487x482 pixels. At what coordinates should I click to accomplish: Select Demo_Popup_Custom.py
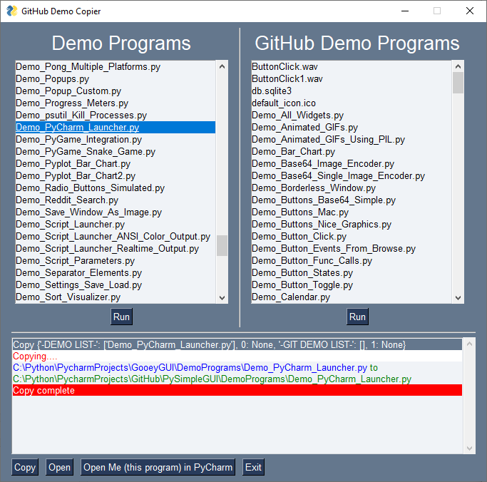pos(116,91)
